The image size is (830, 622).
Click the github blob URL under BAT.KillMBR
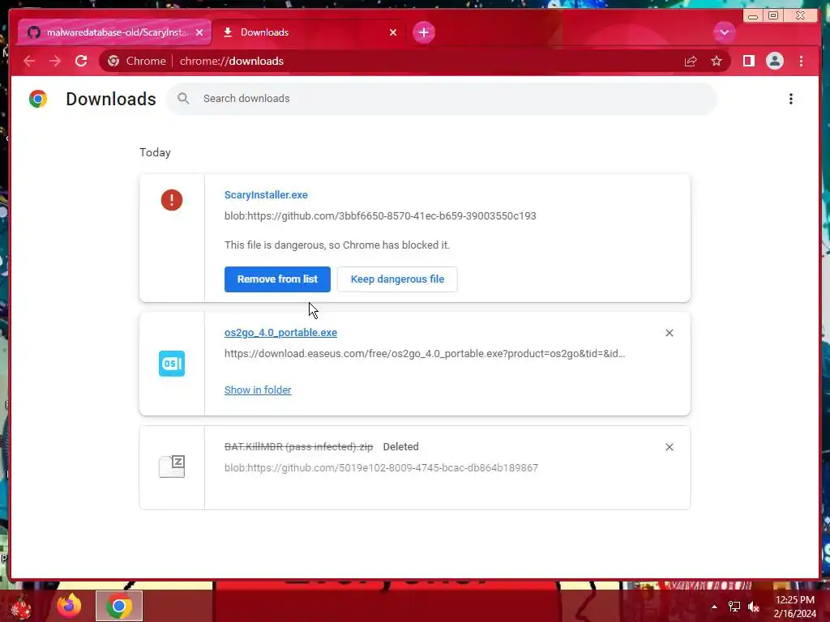381,467
